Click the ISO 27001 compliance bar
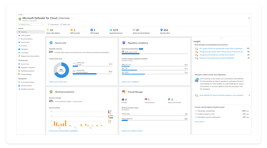The height and width of the screenshot is (148, 267). (x=154, y=74)
